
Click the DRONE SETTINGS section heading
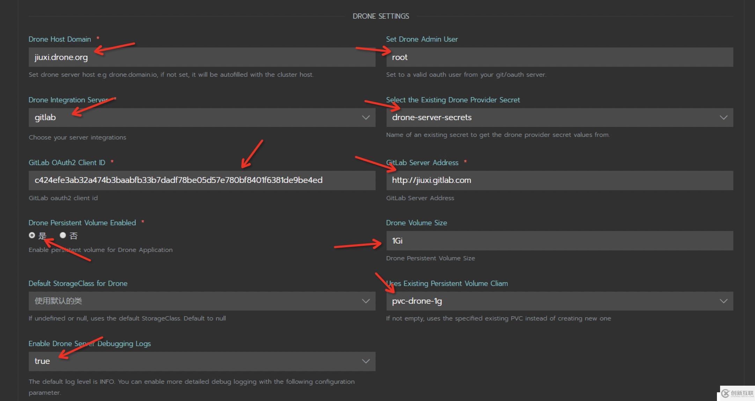[381, 16]
